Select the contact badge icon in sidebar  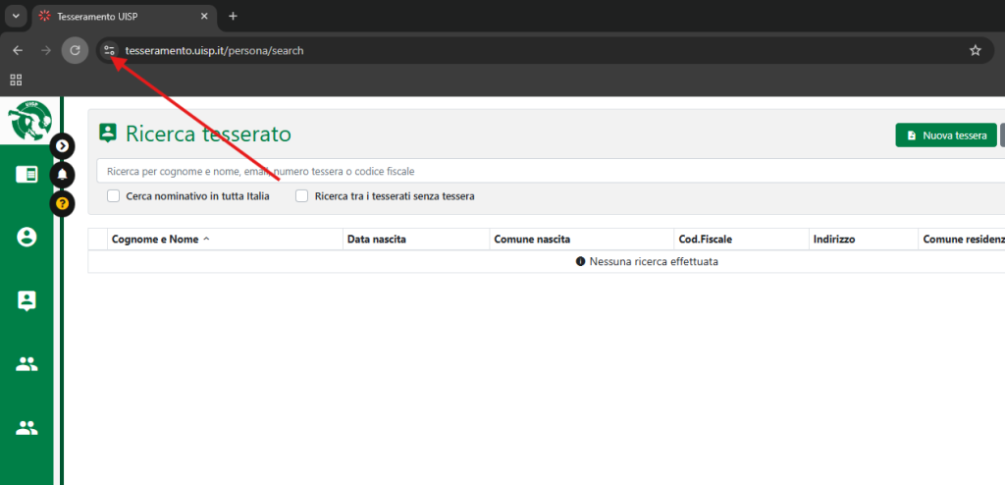(27, 300)
